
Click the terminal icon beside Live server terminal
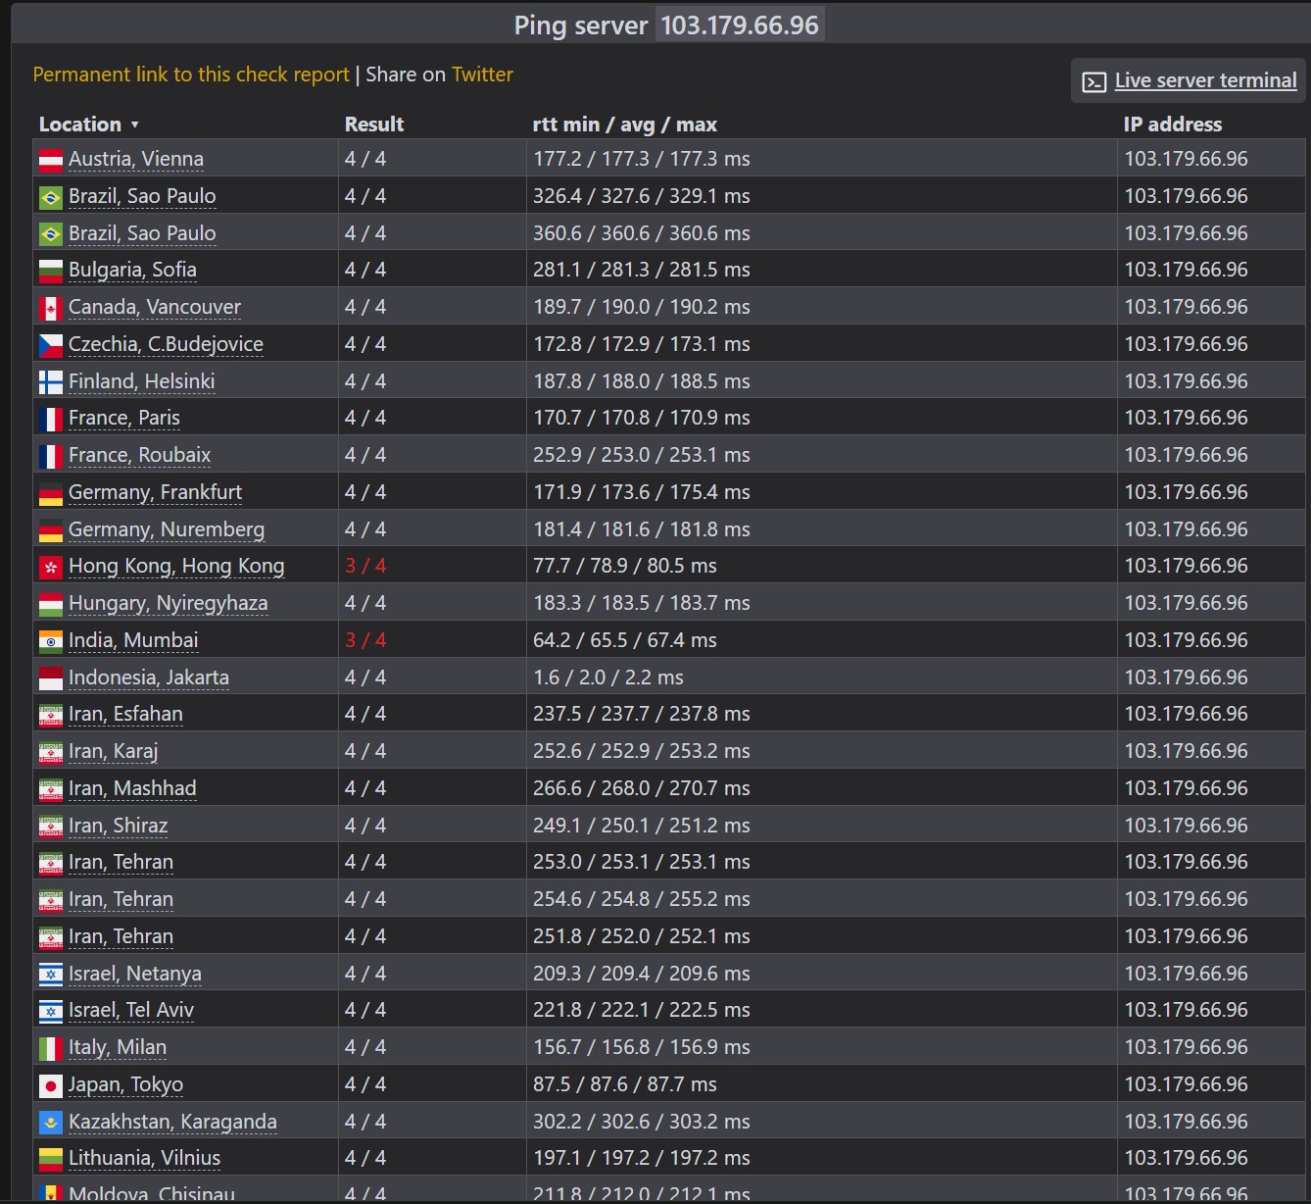pyautogui.click(x=1094, y=81)
